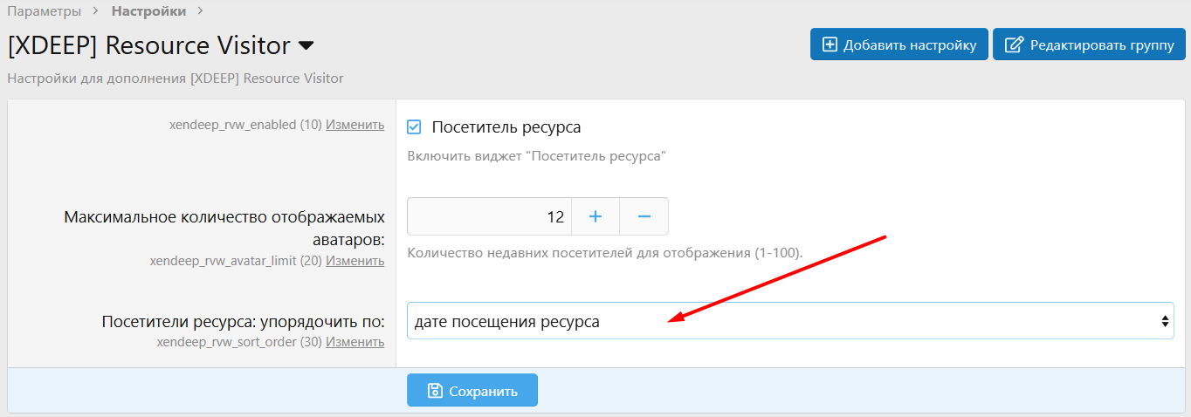Click the avatar count number field
The height and width of the screenshot is (417, 1191).
pos(489,216)
